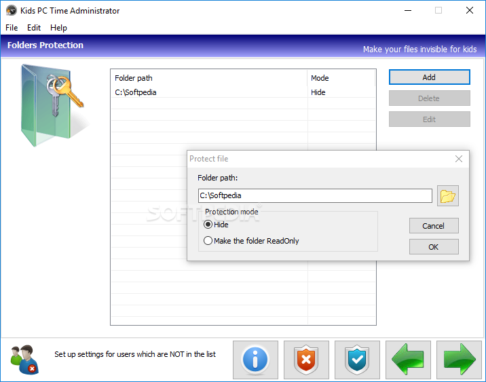This screenshot has width=486, height=382.
Task: Click the app icon in the title bar
Action: 12,11
